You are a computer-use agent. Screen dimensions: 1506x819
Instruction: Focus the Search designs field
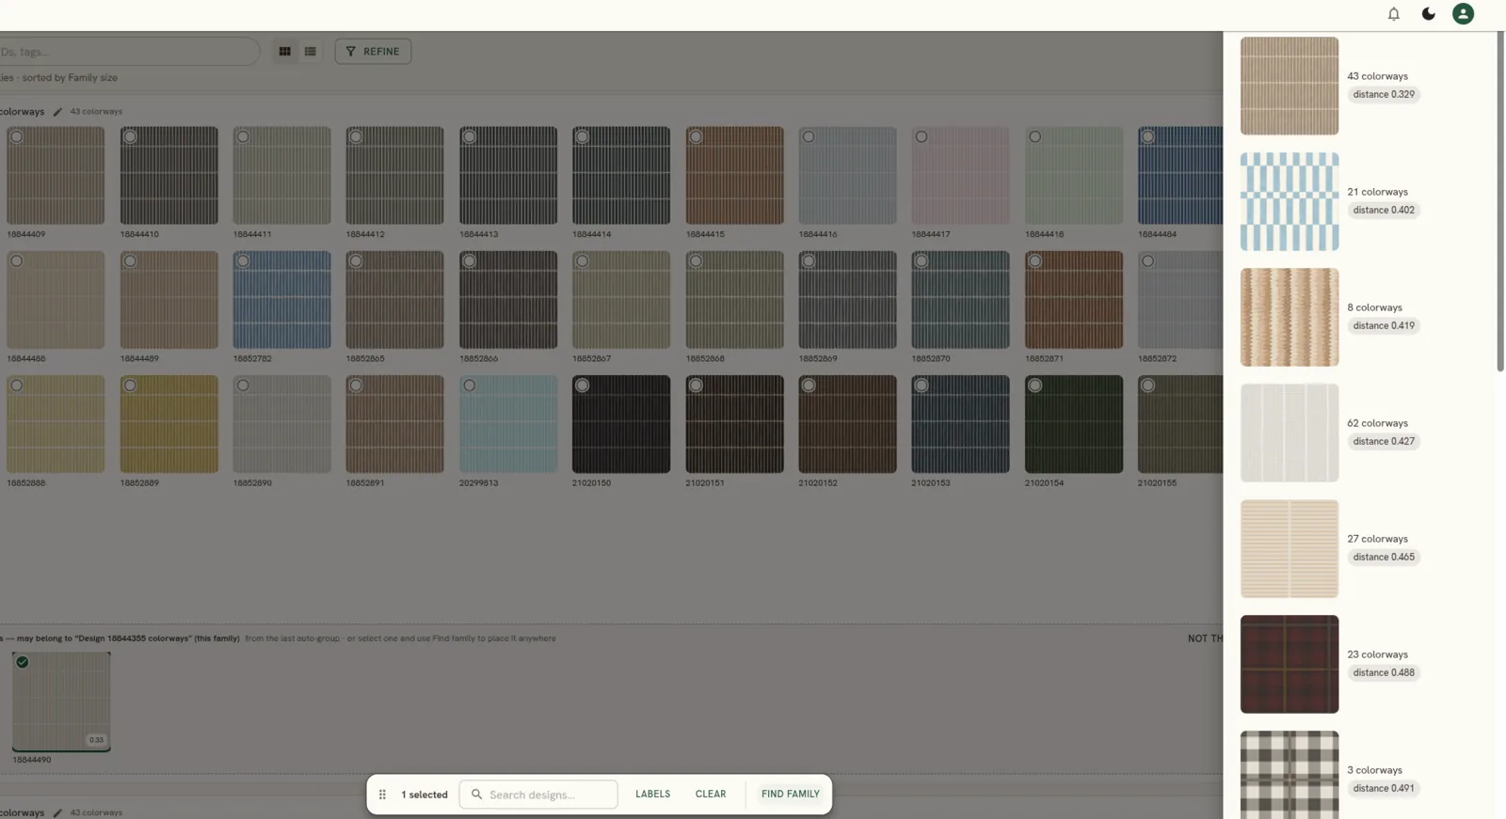(538, 795)
